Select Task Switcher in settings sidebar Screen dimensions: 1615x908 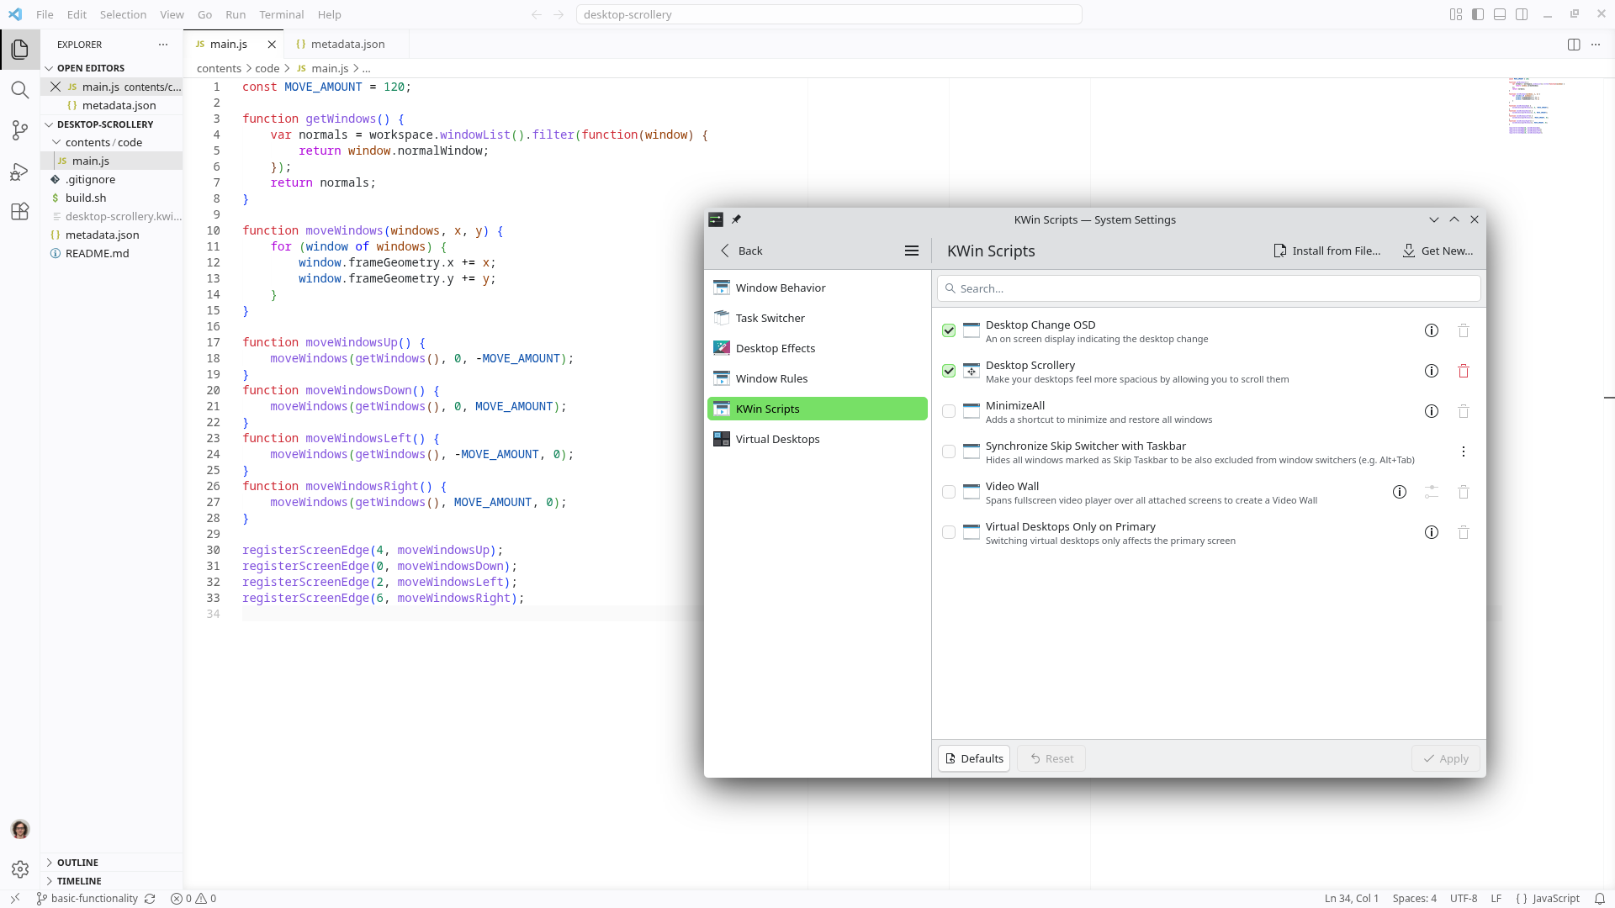pos(817,318)
